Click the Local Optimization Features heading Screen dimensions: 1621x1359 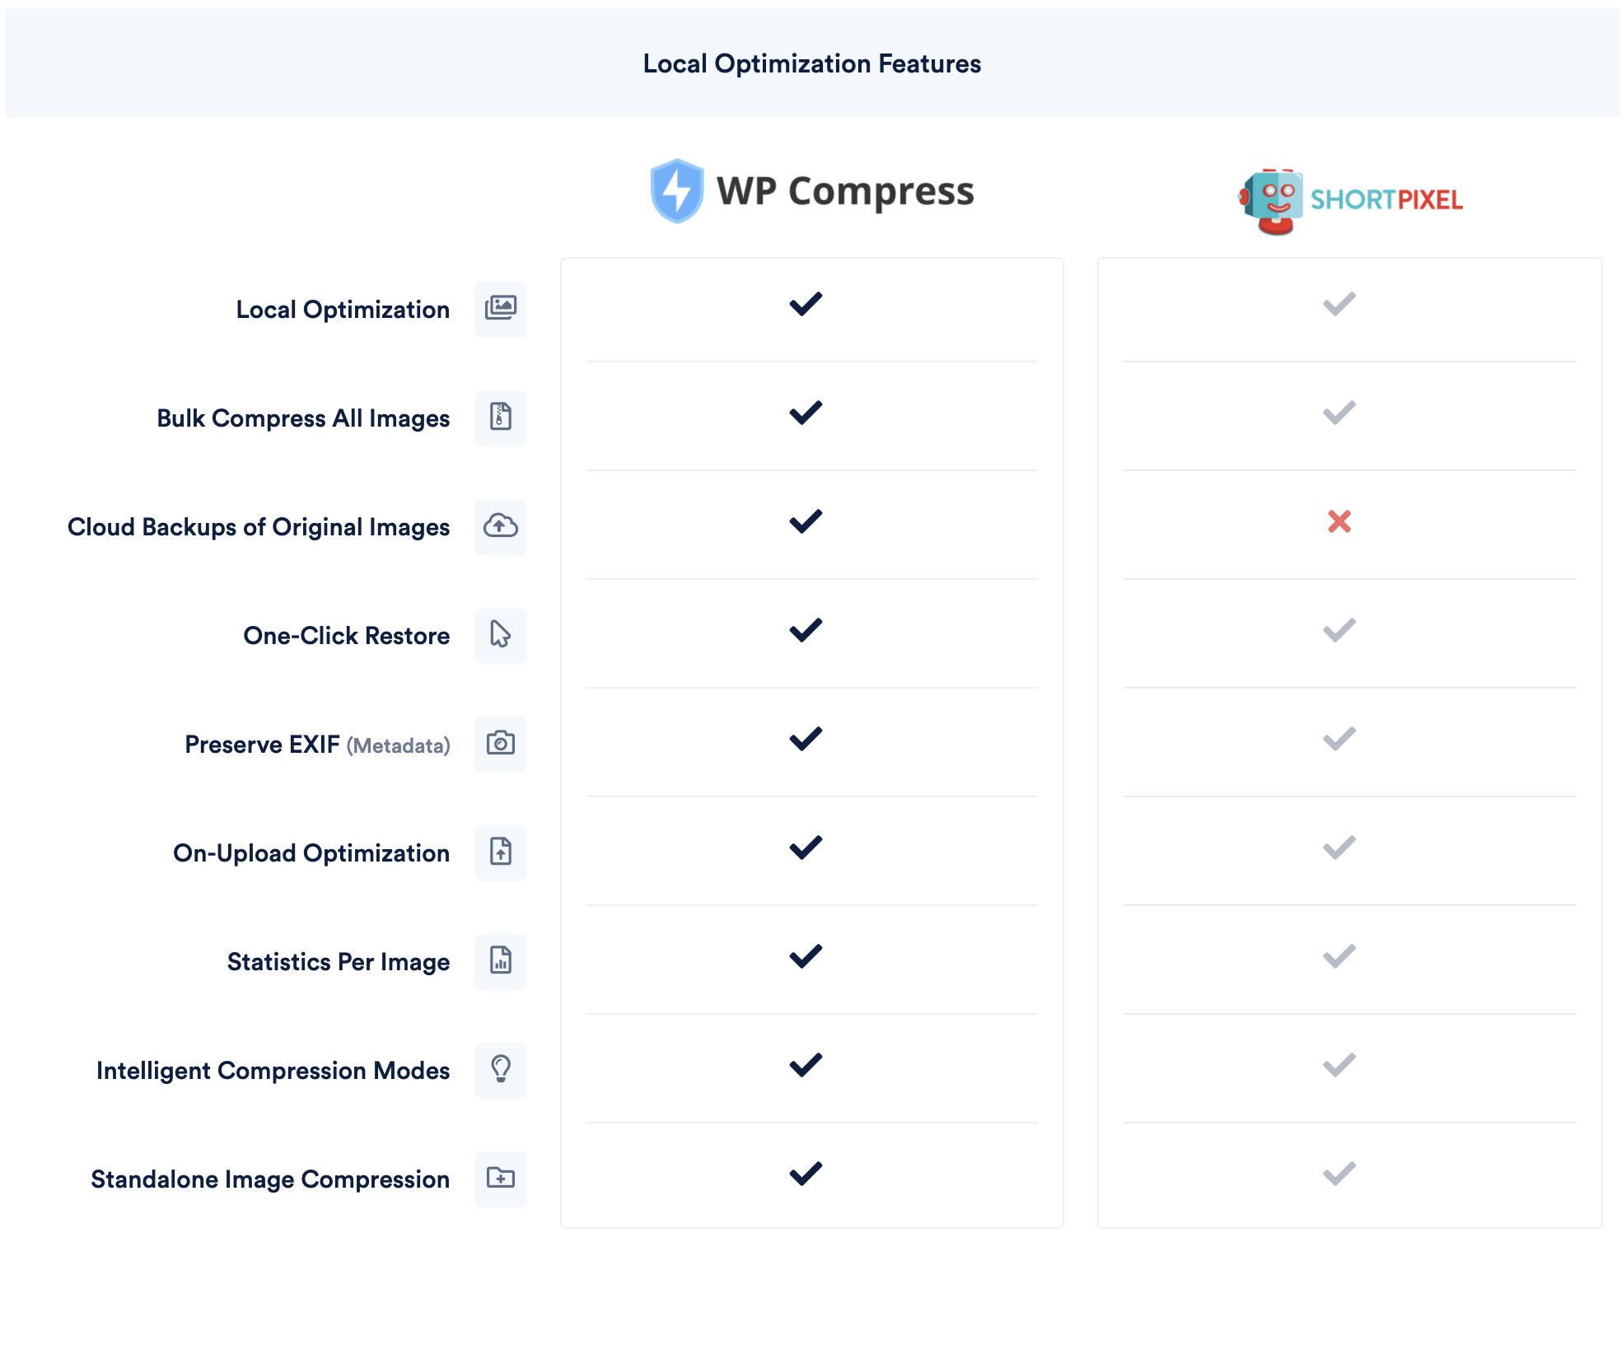pyautogui.click(x=811, y=63)
